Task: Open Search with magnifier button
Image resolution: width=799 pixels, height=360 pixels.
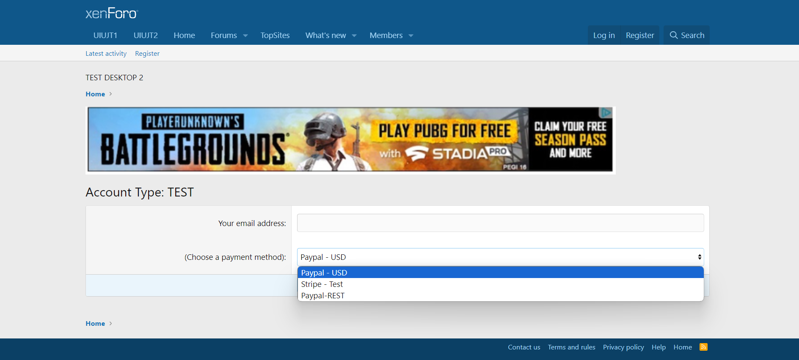Action: (x=686, y=35)
